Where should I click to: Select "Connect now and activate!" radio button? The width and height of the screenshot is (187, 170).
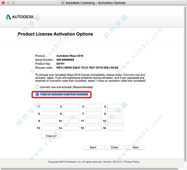point(37,87)
